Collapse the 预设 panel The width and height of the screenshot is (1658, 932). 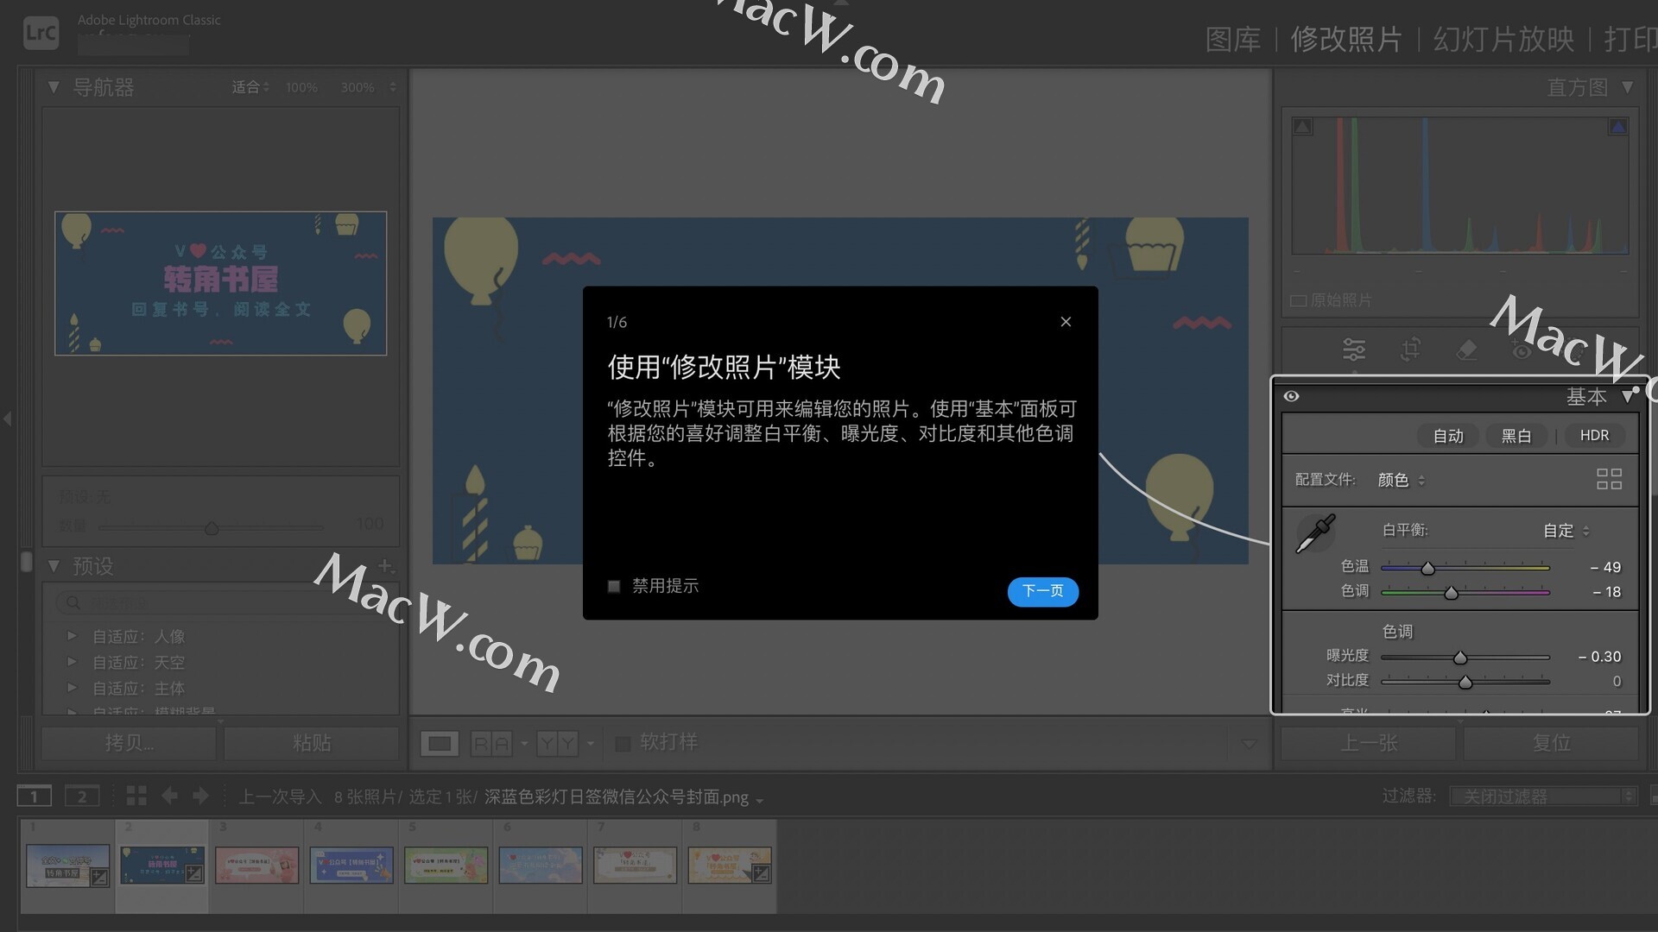click(54, 566)
